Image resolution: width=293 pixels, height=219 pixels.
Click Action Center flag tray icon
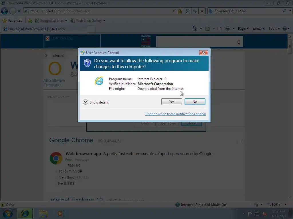coord(250,213)
